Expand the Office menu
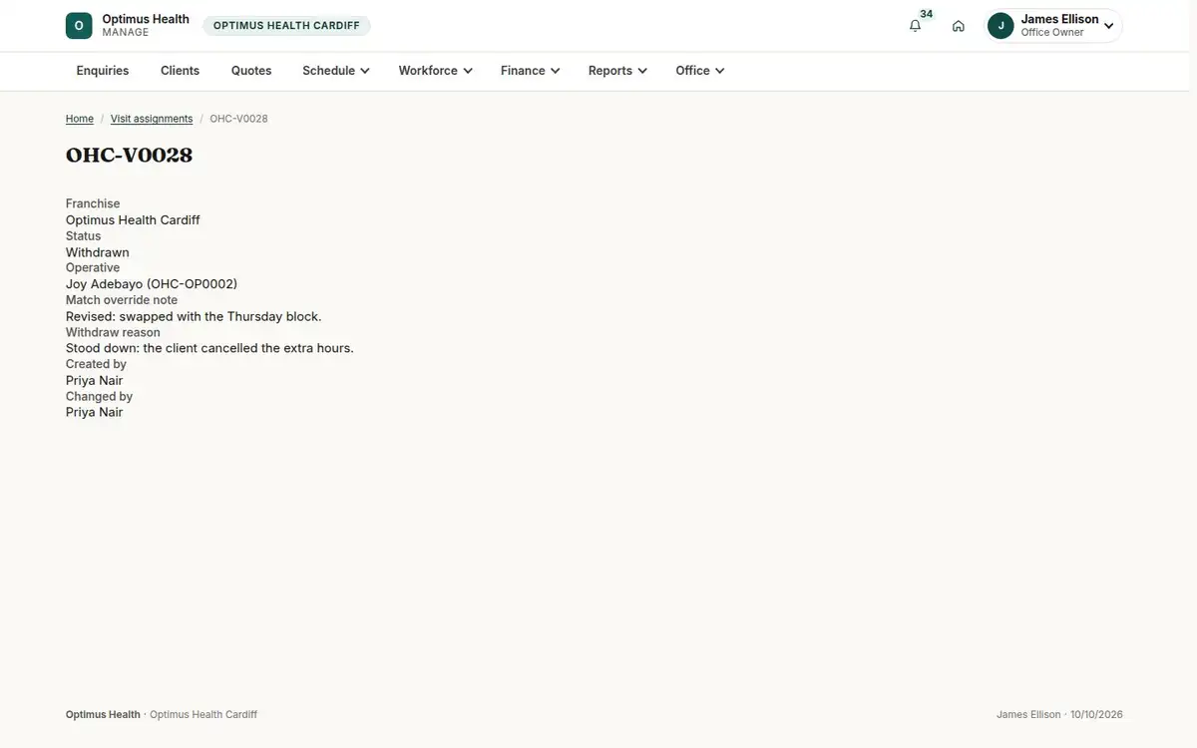 click(699, 71)
